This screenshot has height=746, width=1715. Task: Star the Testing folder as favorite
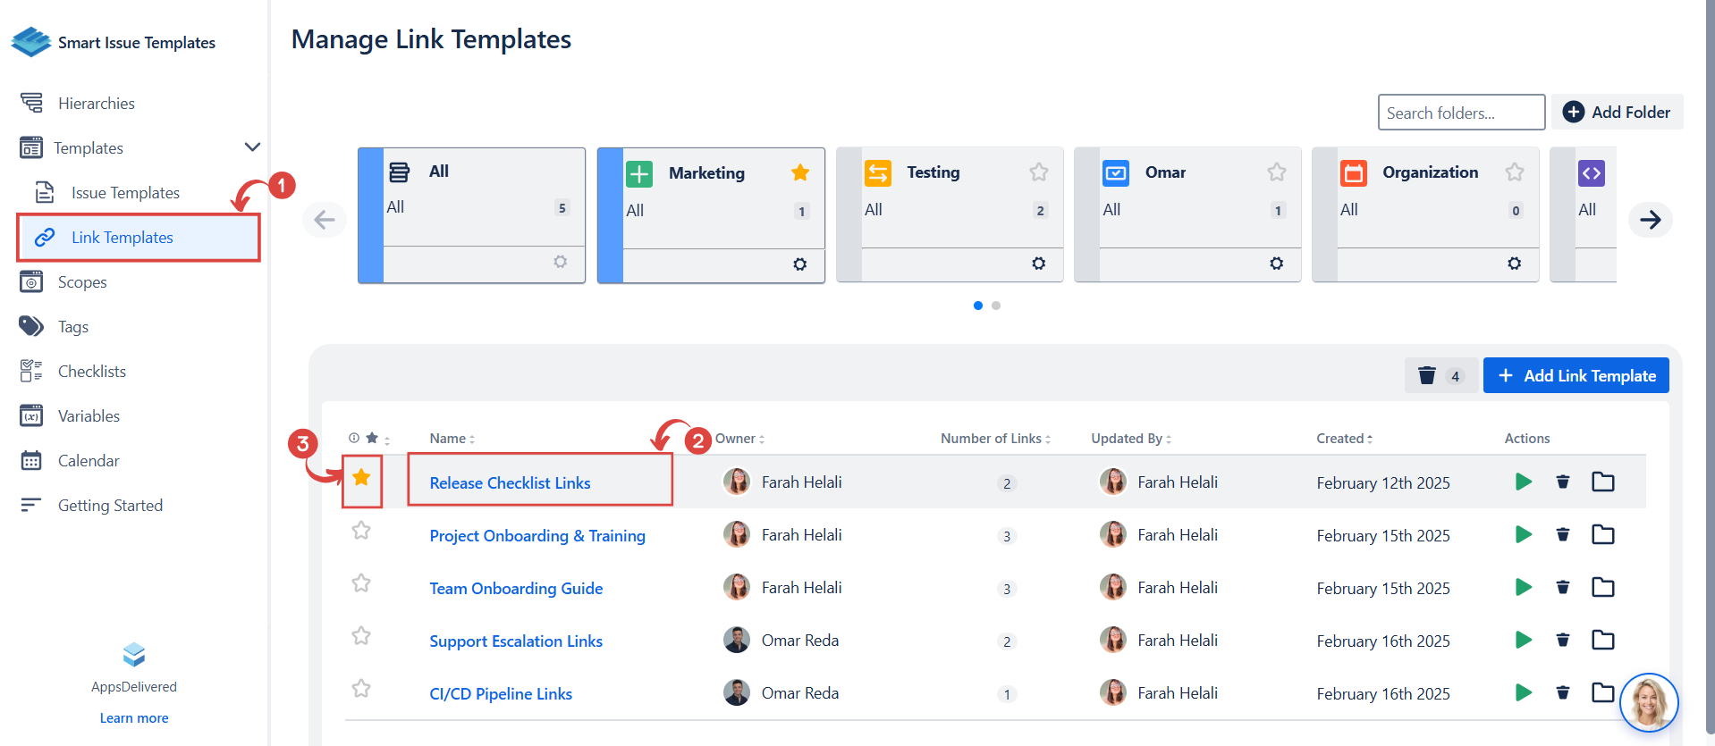(1038, 172)
